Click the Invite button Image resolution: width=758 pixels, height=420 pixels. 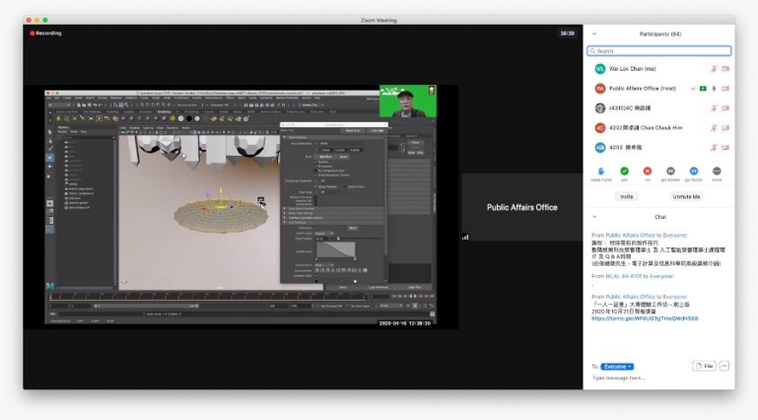(x=627, y=197)
